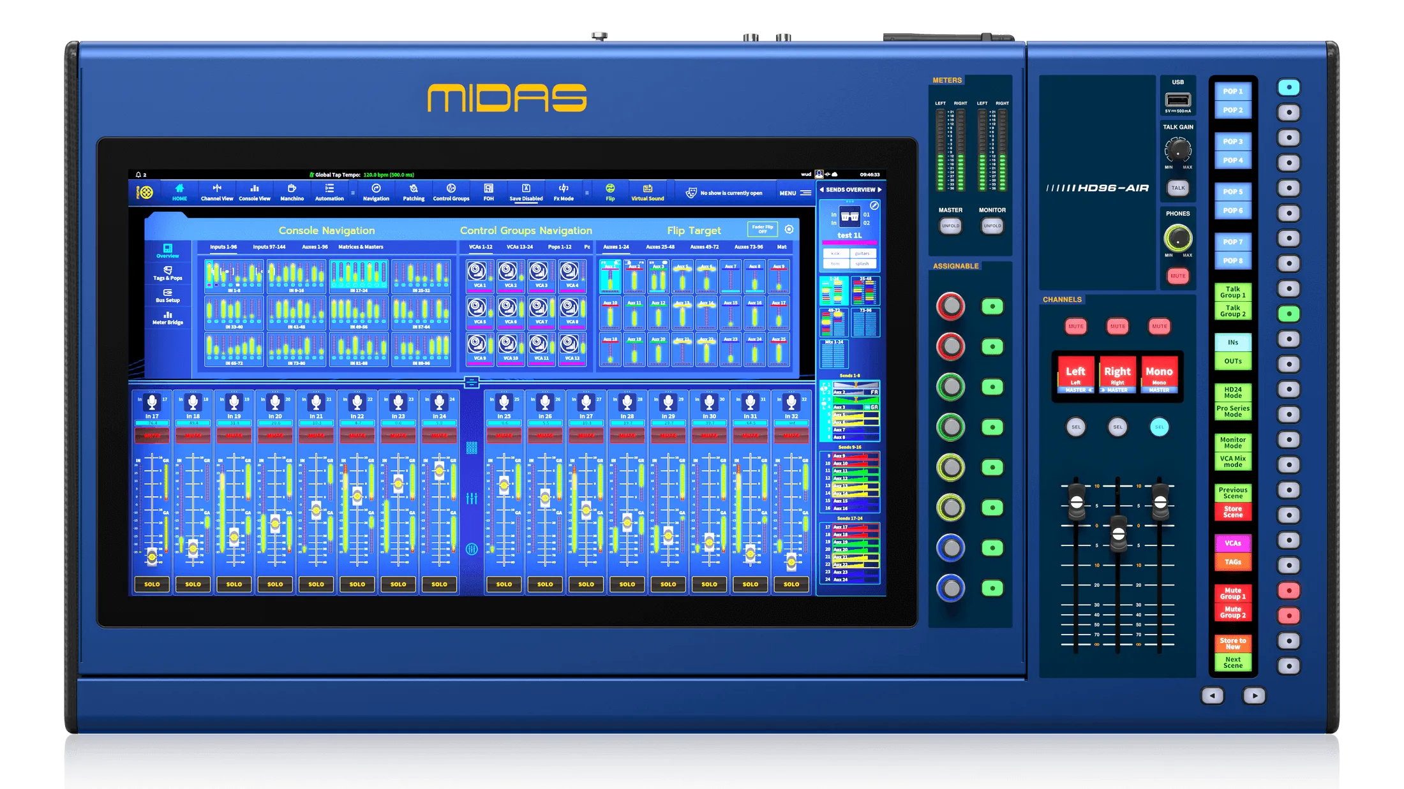Expand Sends Overview with right arrow

pyautogui.click(x=879, y=189)
